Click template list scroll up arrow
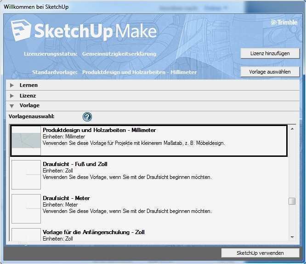This screenshot has width=306, height=264. (x=292, y=129)
